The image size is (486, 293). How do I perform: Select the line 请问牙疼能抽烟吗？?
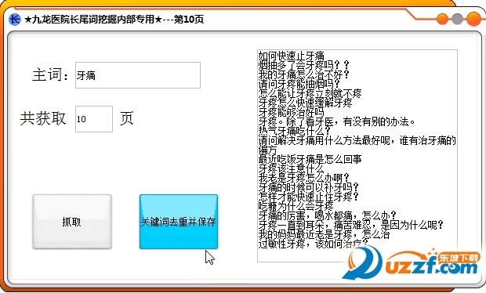(299, 84)
